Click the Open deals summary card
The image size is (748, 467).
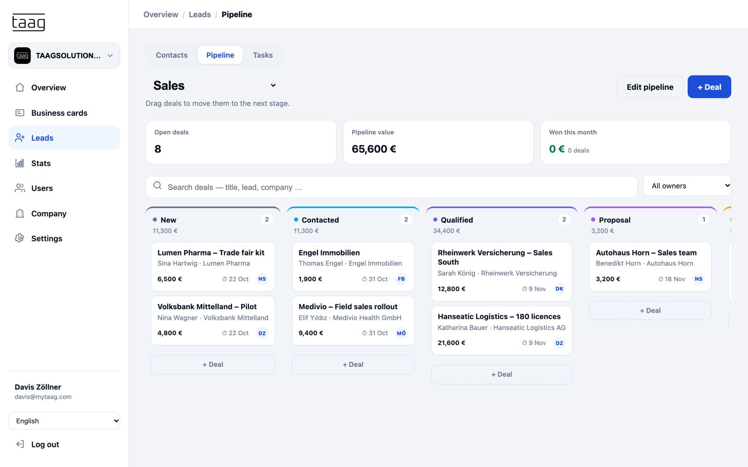tap(241, 142)
